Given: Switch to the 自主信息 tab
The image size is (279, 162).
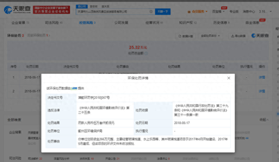Looking at the screenshot, I should click(252, 23).
